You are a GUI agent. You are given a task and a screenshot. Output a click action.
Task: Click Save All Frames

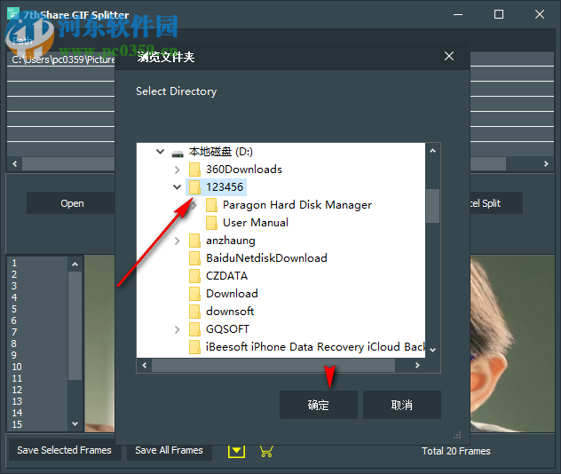170,450
